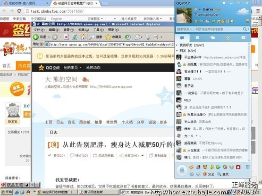Open the IE home page icon
The height and width of the screenshot is (196, 262).
click(x=83, y=37)
